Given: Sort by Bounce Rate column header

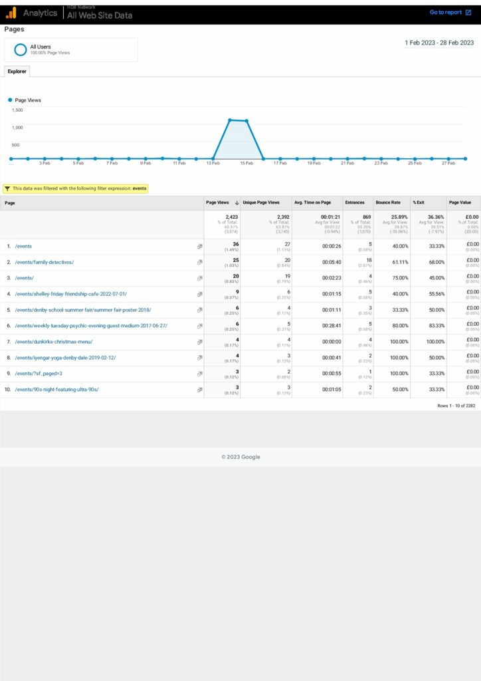Looking at the screenshot, I should click(389, 203).
